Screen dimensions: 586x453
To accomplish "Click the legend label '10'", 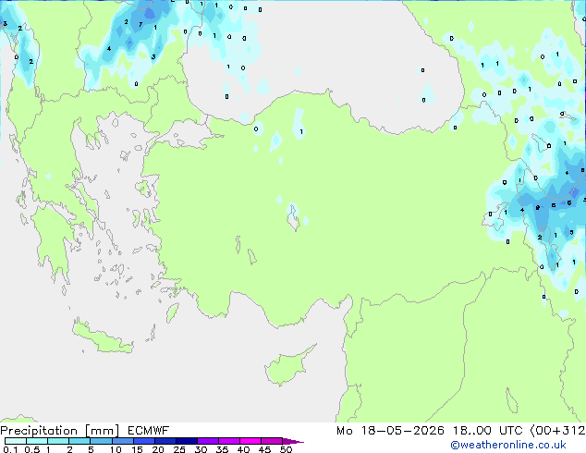I will pos(116,449).
